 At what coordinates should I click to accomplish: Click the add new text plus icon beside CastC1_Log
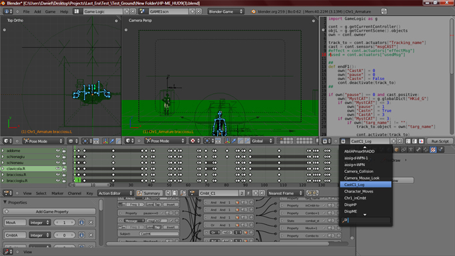coord(394,141)
